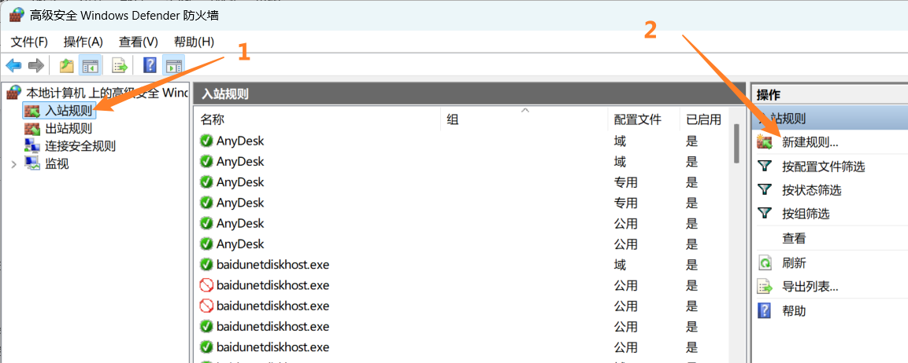Expand the Monitoring (监视) tree node
Viewport: 908px width, 363px height.
pos(13,164)
